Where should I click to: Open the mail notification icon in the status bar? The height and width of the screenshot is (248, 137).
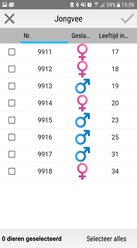pos(11,5)
